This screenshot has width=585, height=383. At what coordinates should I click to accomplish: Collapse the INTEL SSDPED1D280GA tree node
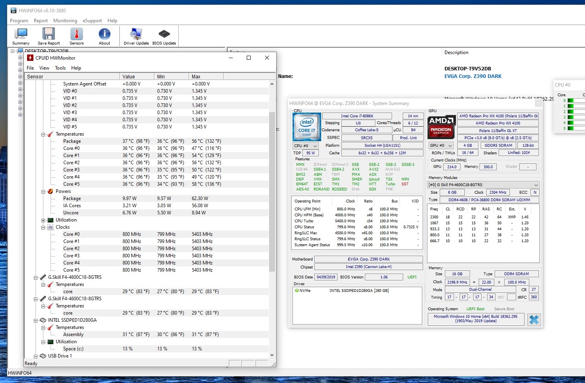point(36,321)
